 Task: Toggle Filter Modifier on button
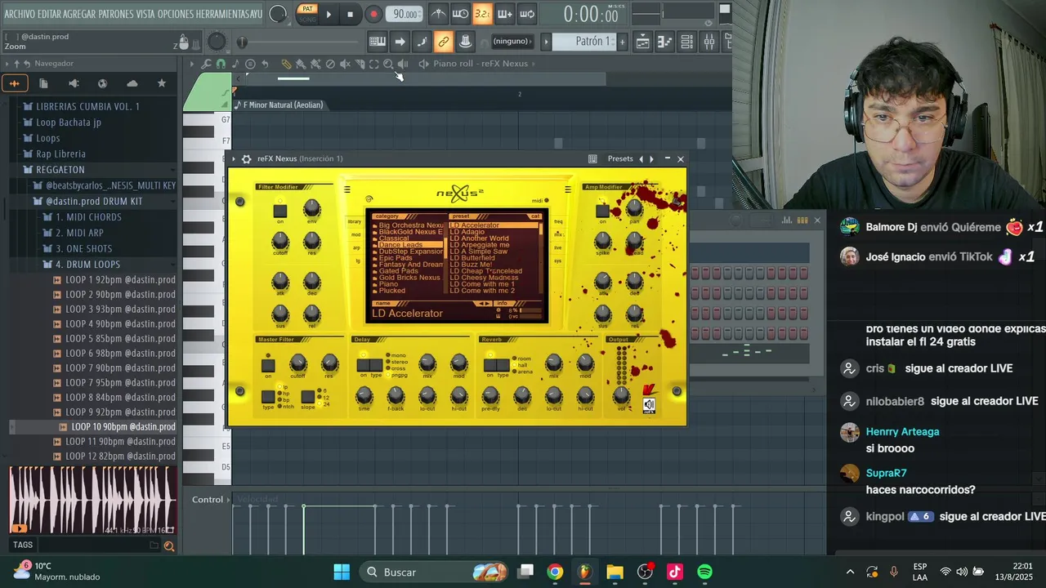[280, 211]
